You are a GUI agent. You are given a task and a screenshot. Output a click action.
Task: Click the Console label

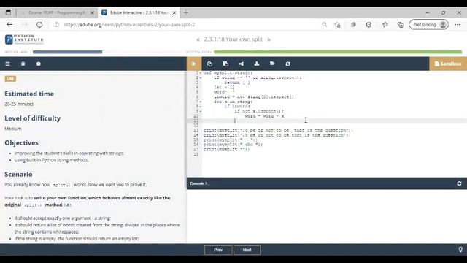(198, 183)
